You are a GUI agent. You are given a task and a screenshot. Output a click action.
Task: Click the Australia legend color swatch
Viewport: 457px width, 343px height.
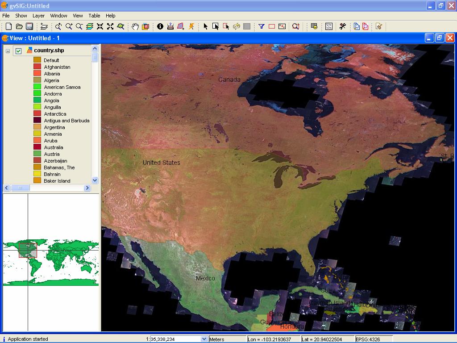[37, 147]
